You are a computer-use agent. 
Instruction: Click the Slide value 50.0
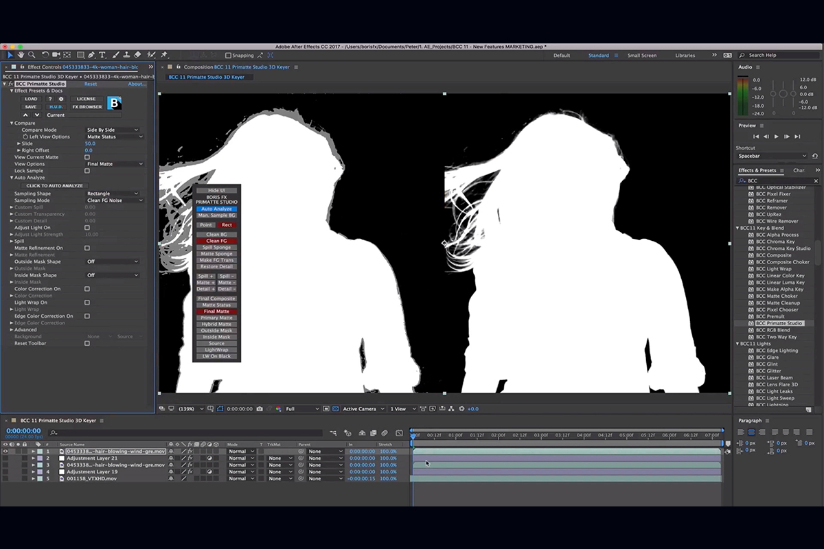pyautogui.click(x=90, y=143)
